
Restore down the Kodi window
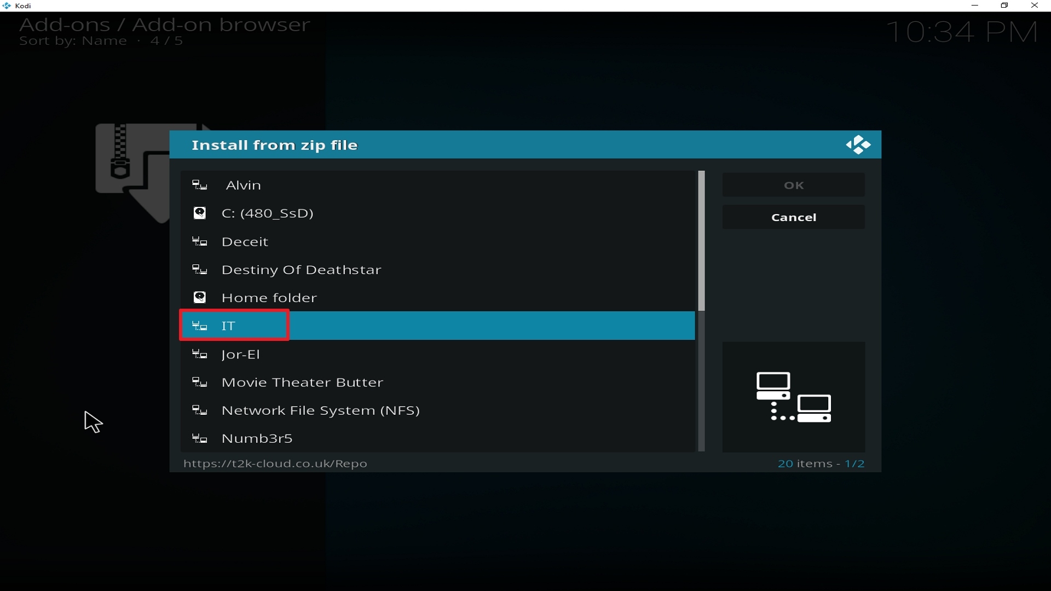(1004, 5)
